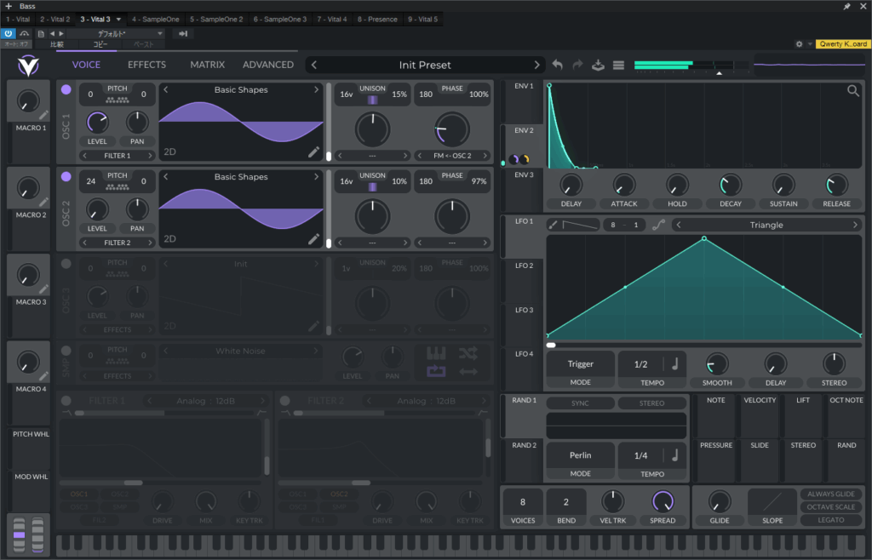Switch to the EFFECTS tab

(x=146, y=65)
